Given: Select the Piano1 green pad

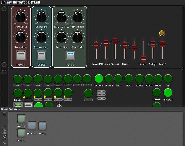Looking at the screenshot, I should (x=18, y=93).
